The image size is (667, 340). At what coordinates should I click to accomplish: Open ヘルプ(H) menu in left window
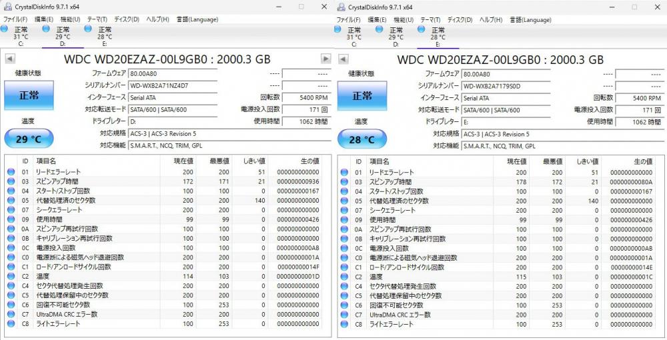click(157, 19)
